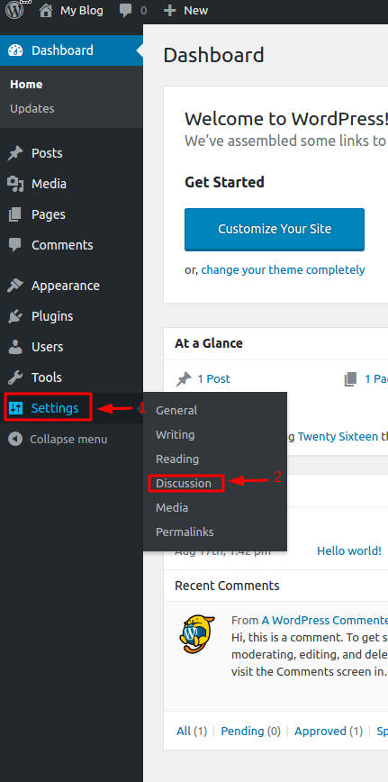Click the Pages icon in sidebar
This screenshot has width=388, height=782.
(x=15, y=214)
